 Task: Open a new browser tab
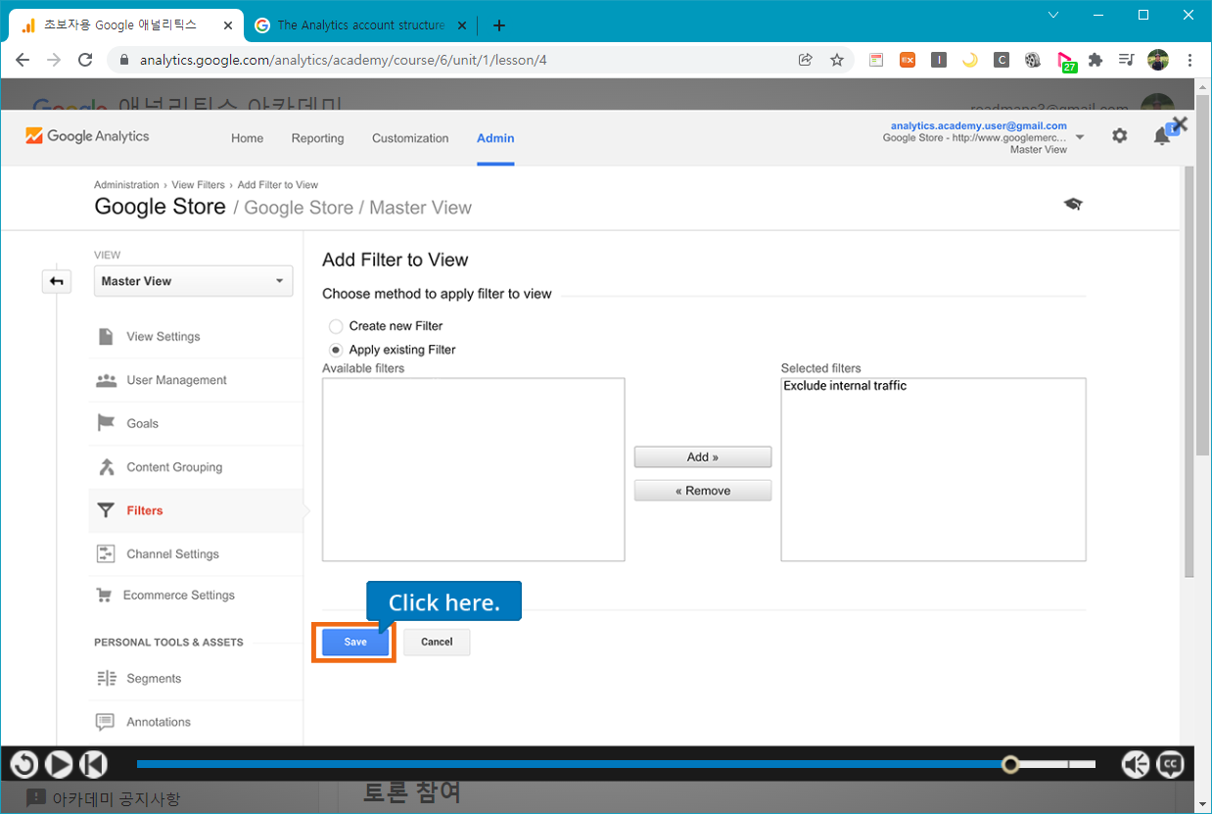coord(499,25)
